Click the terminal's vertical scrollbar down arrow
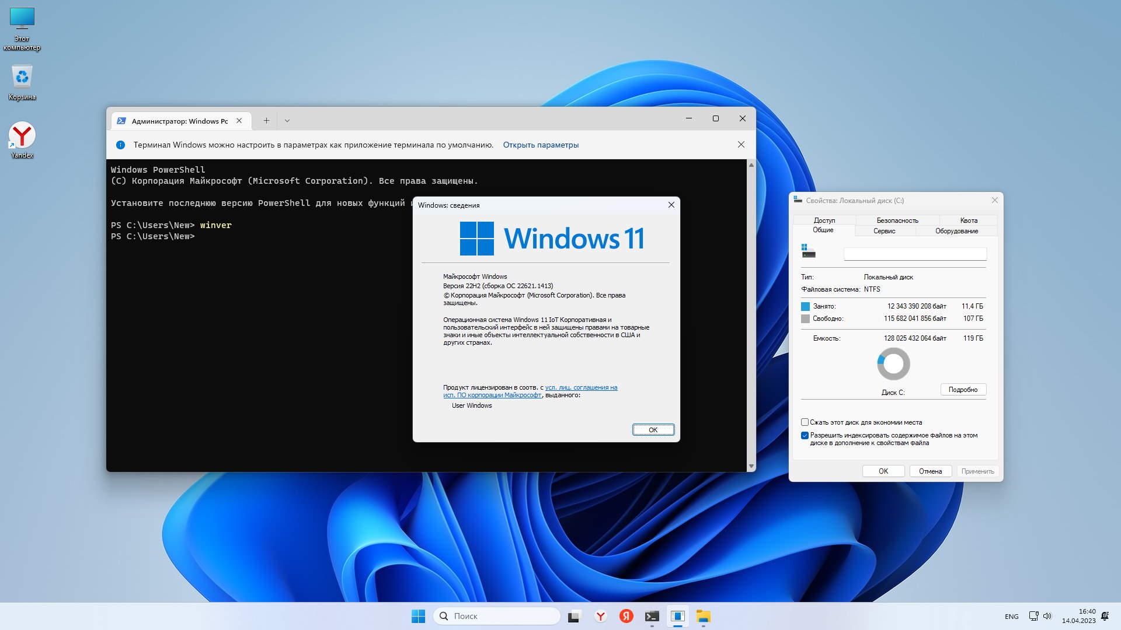Screen dimensions: 1121x630 (x=751, y=466)
